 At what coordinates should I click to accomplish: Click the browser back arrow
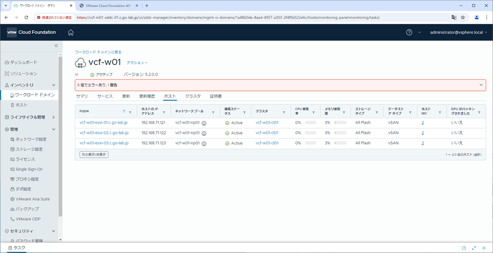click(x=7, y=18)
